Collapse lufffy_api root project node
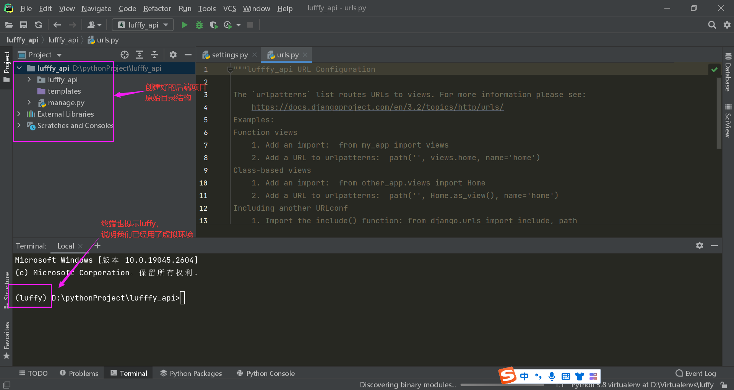 (x=19, y=68)
